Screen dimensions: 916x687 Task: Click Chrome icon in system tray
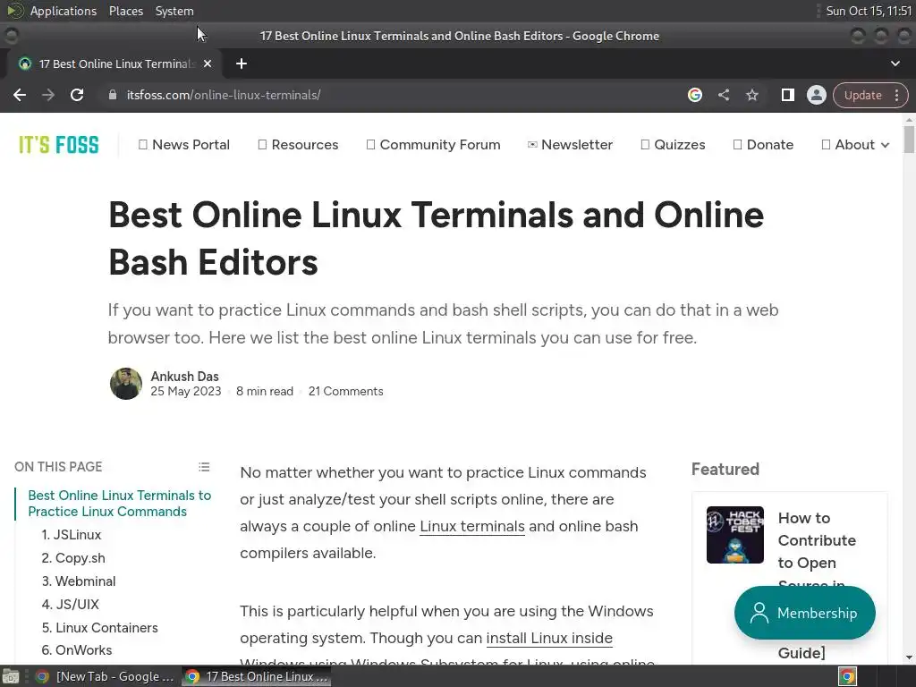847,676
